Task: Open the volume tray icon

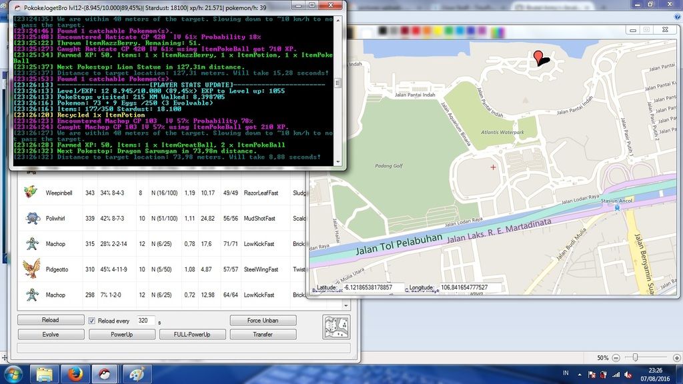Action: tap(628, 375)
